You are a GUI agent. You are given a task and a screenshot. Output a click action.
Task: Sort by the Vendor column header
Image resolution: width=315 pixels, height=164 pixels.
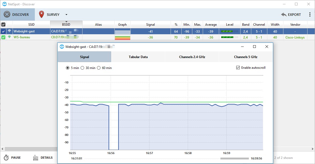point(295,24)
